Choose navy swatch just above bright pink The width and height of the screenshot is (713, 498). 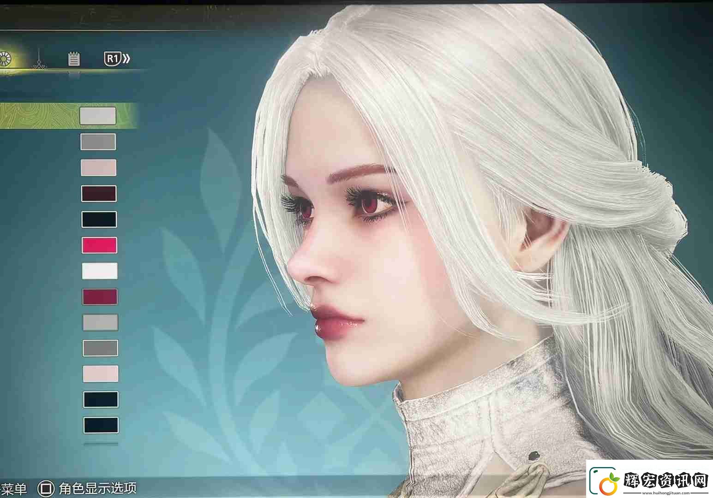pos(99,219)
